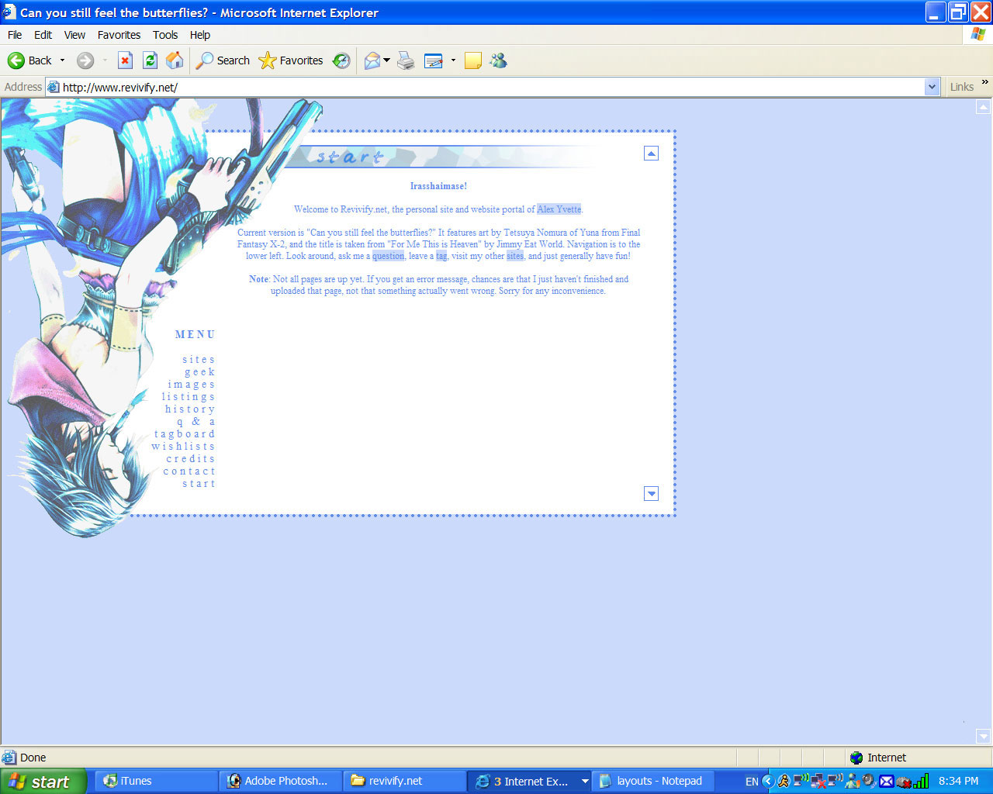Click the IE page icon in title bar
The height and width of the screenshot is (794, 993).
[x=9, y=12]
